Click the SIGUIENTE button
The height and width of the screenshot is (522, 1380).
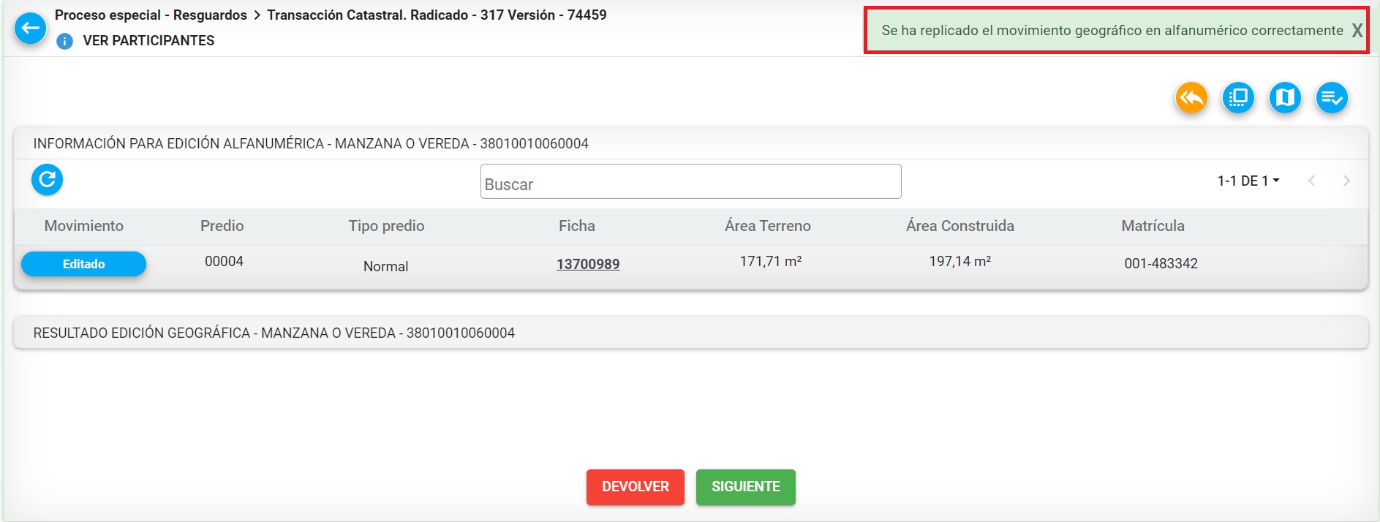point(745,487)
